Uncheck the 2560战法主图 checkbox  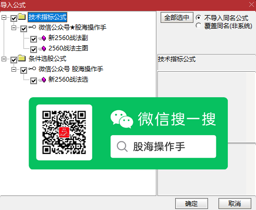[33, 49]
